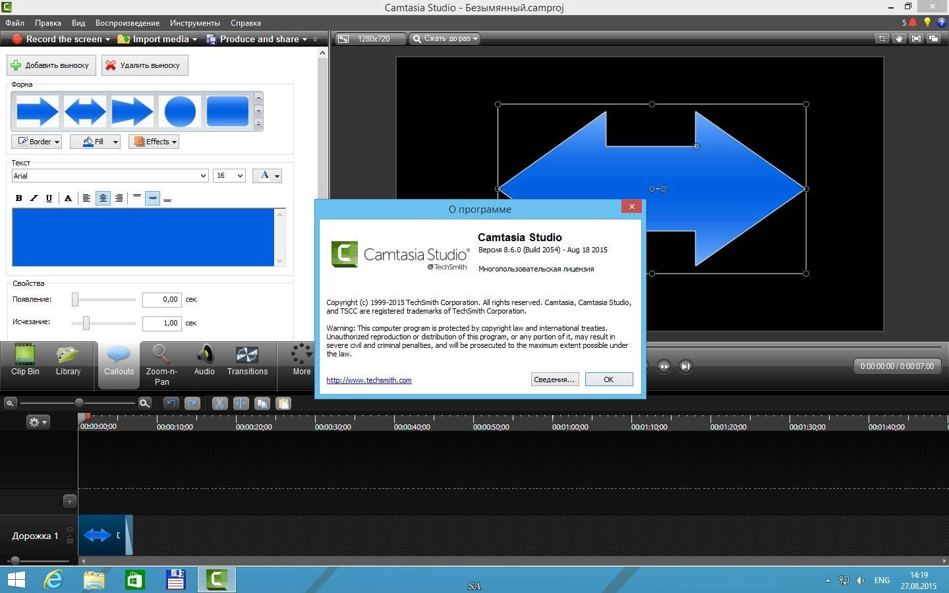949x593 pixels.
Task: Open the 1280x720 preview dimensions button
Action: coord(370,39)
